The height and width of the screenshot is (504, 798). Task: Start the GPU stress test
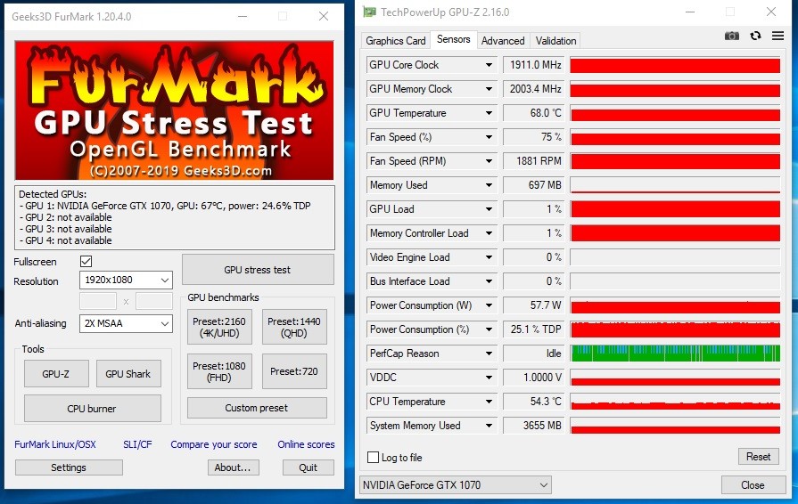[258, 270]
